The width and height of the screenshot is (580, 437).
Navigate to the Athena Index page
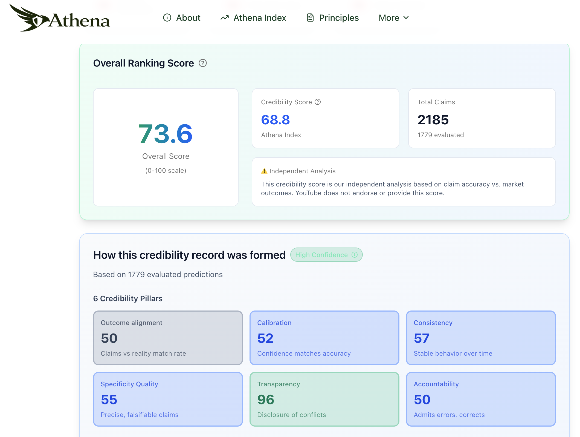coord(260,18)
